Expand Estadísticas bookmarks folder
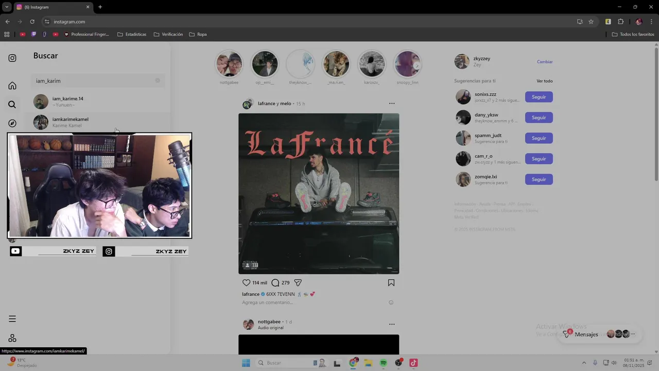Image resolution: width=659 pixels, height=371 pixels. click(x=132, y=35)
